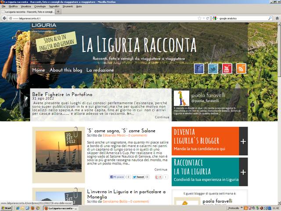Open 0 commenti link under Salone post
The width and height of the screenshot is (281, 211).
click(x=137, y=135)
